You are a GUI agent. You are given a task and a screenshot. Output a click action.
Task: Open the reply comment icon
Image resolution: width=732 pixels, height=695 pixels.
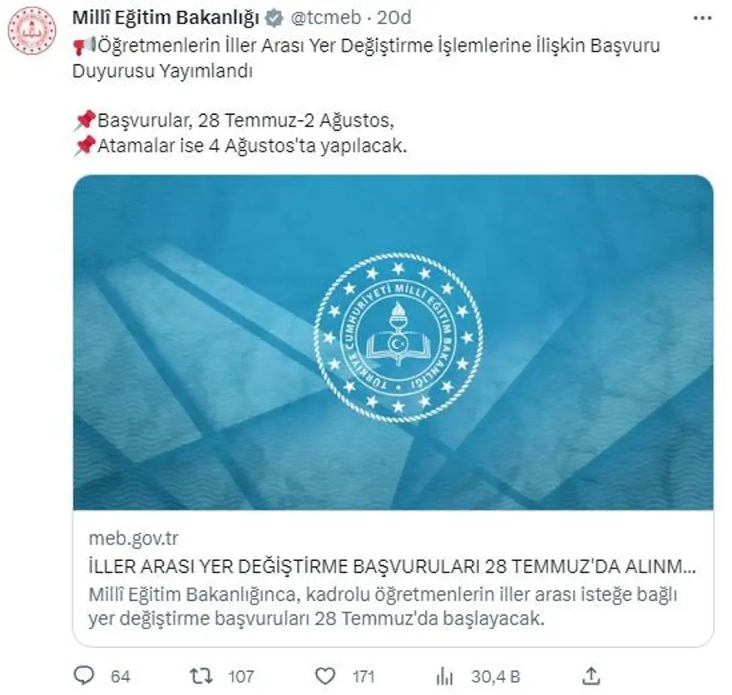tap(85, 676)
